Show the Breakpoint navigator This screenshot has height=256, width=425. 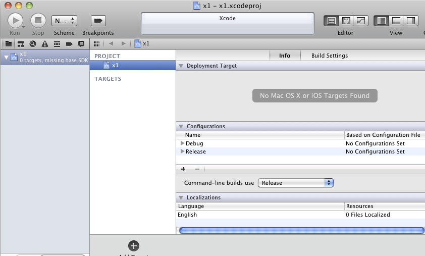point(69,43)
